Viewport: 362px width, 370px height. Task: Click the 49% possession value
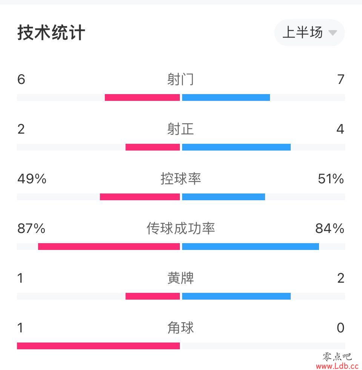[x=32, y=179]
